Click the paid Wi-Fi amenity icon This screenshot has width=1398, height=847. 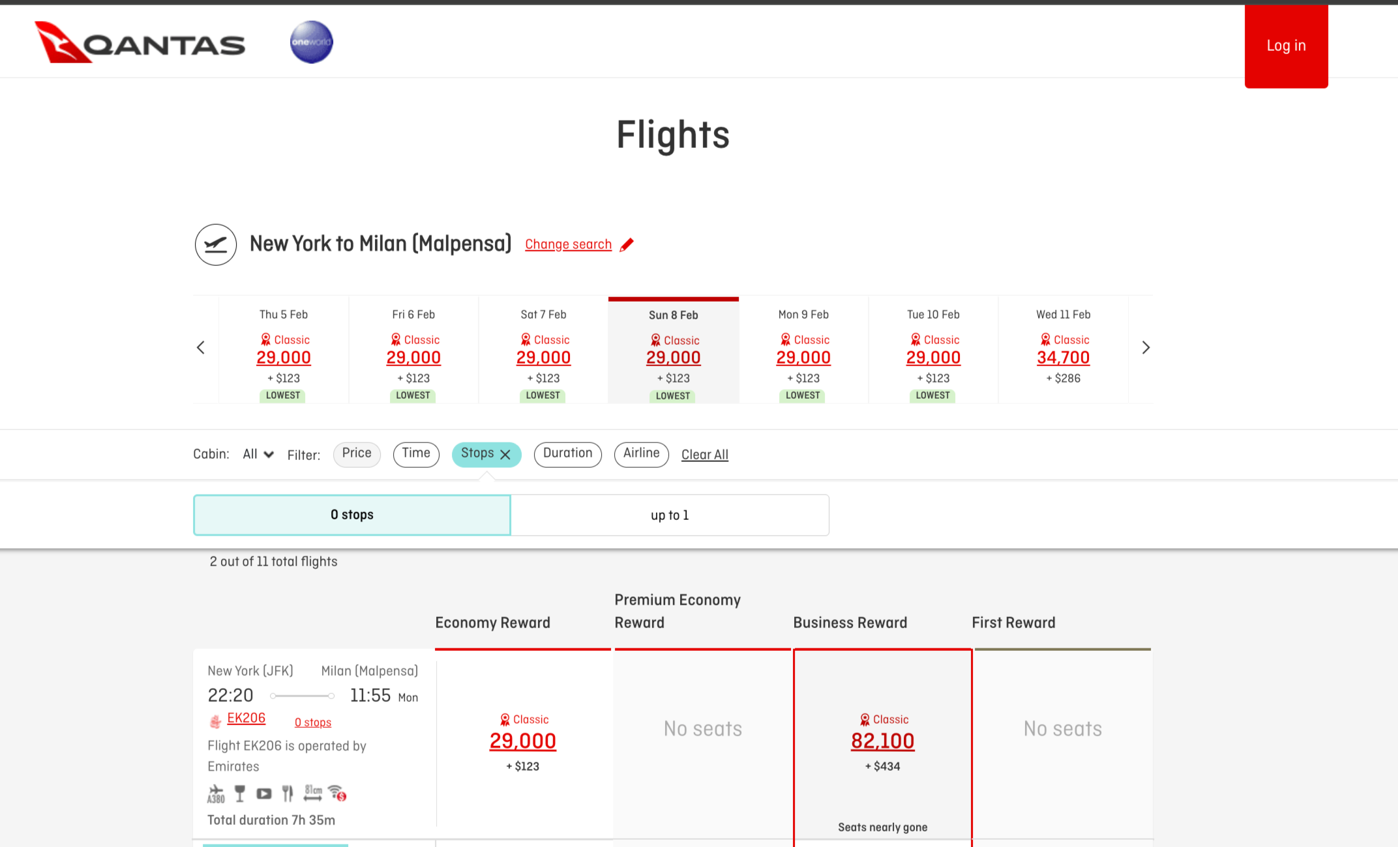[x=337, y=793]
